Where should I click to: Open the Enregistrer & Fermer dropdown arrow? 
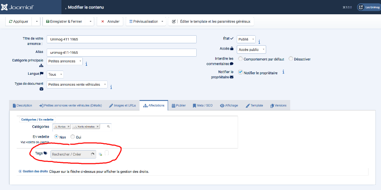(x=90, y=21)
